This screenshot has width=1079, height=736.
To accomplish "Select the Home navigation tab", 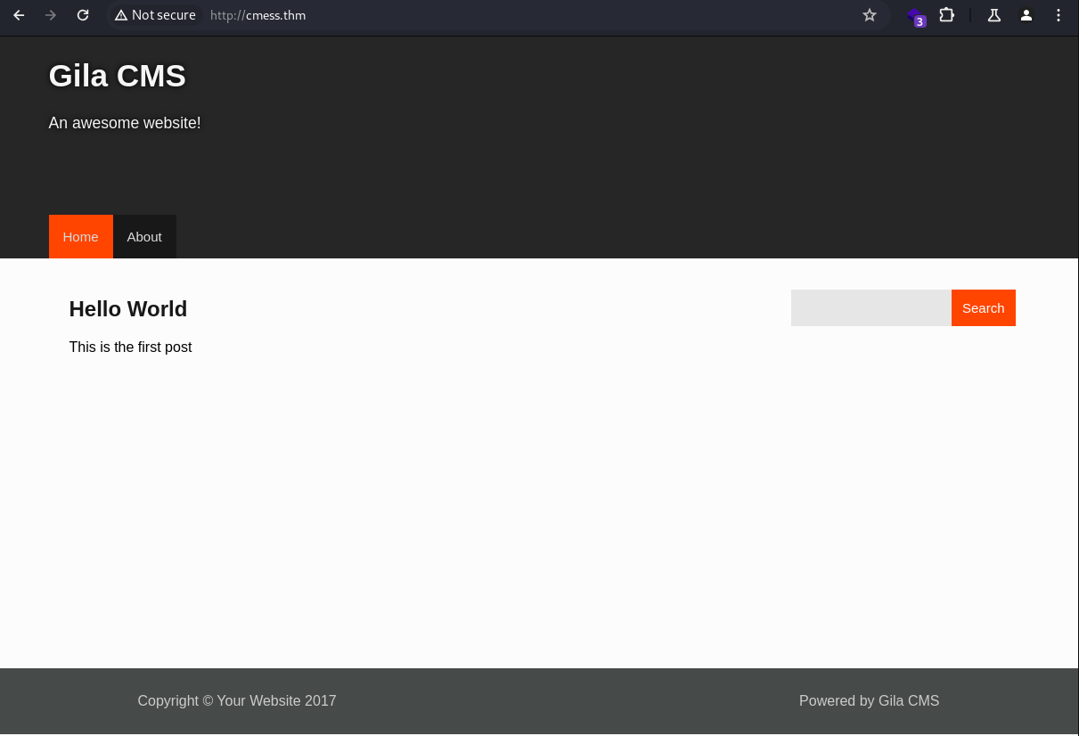I will (81, 237).
